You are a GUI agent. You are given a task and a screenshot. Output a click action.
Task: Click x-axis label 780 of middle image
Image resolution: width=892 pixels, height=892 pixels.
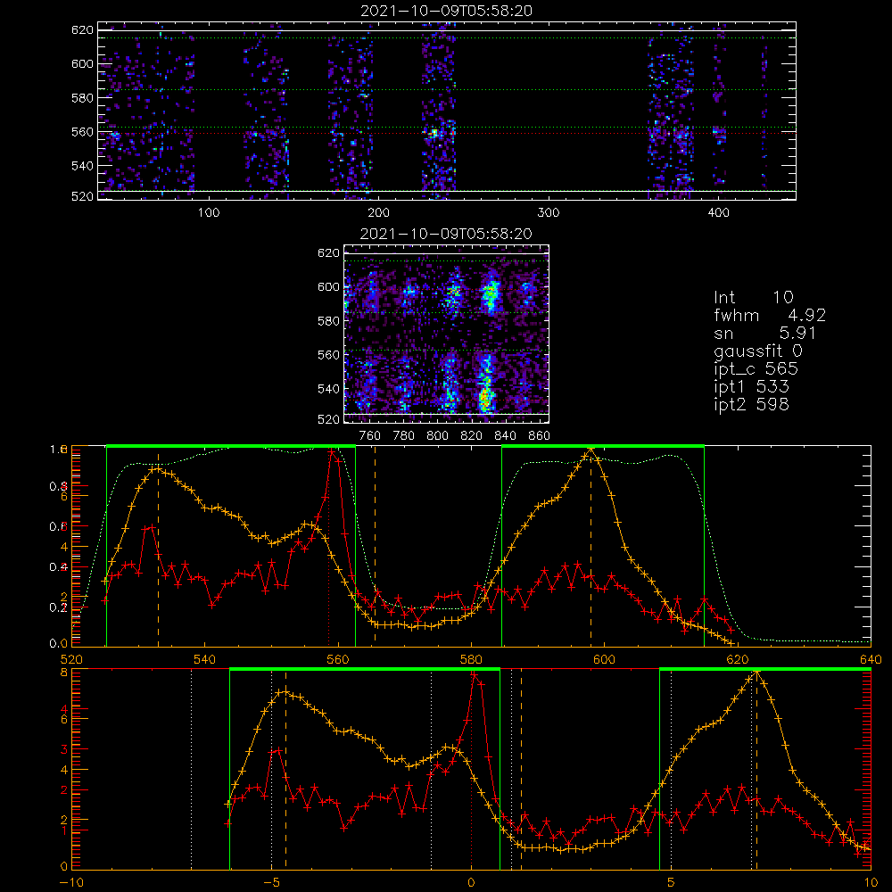(x=404, y=436)
